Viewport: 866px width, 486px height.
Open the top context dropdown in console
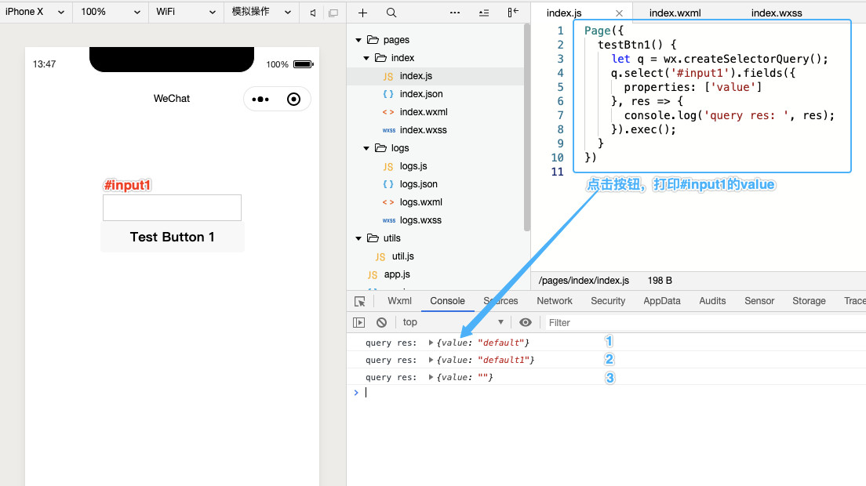[453, 322]
